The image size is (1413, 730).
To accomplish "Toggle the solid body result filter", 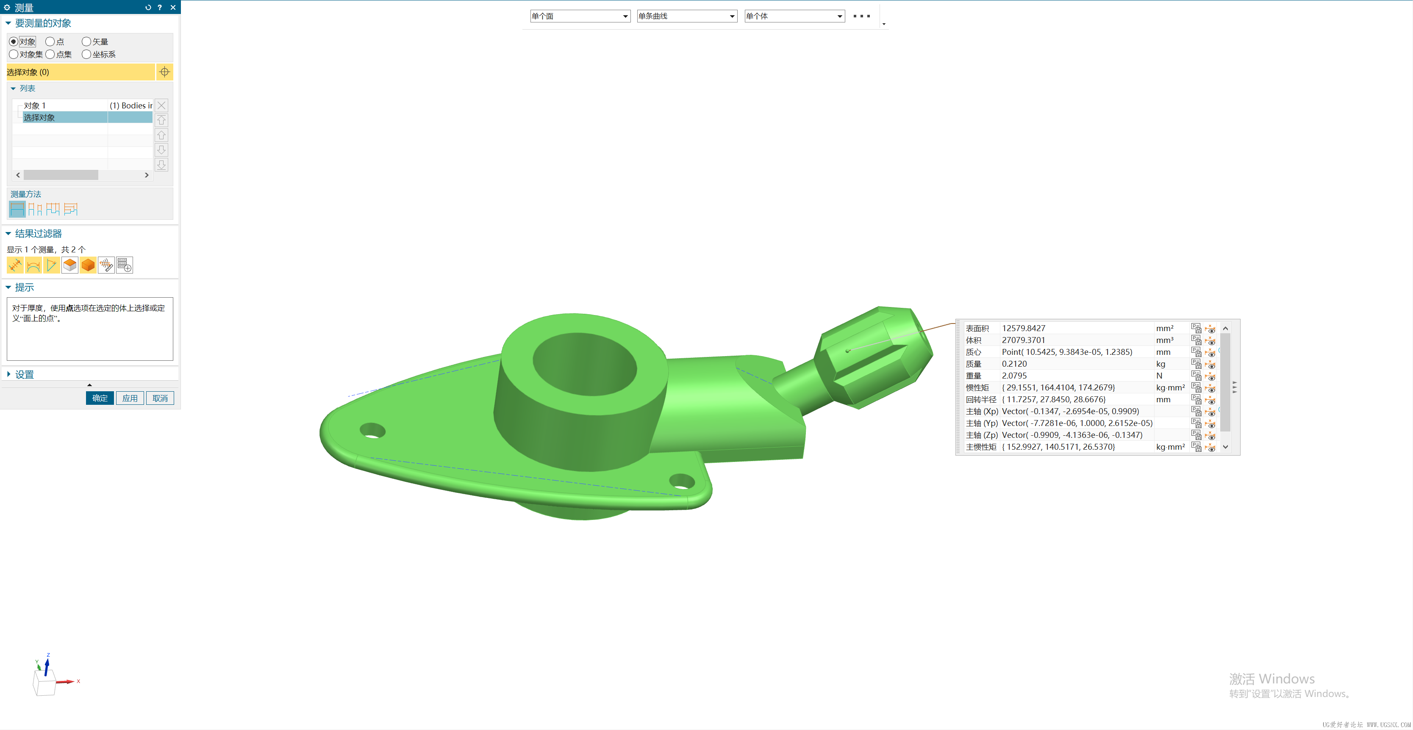I will click(88, 265).
